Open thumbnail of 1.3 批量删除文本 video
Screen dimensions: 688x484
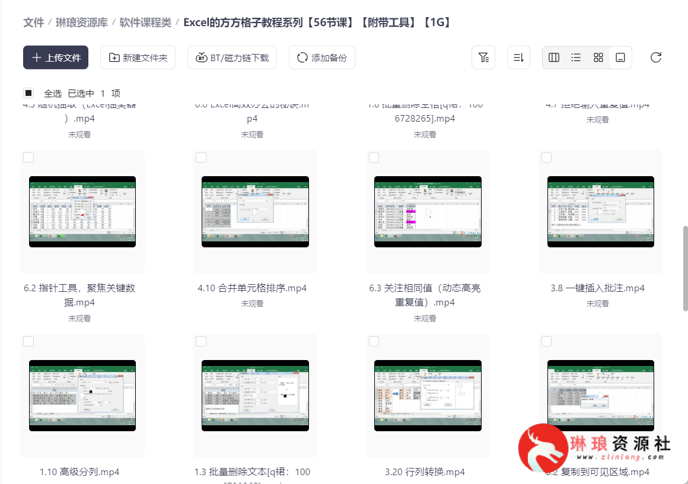(255, 396)
